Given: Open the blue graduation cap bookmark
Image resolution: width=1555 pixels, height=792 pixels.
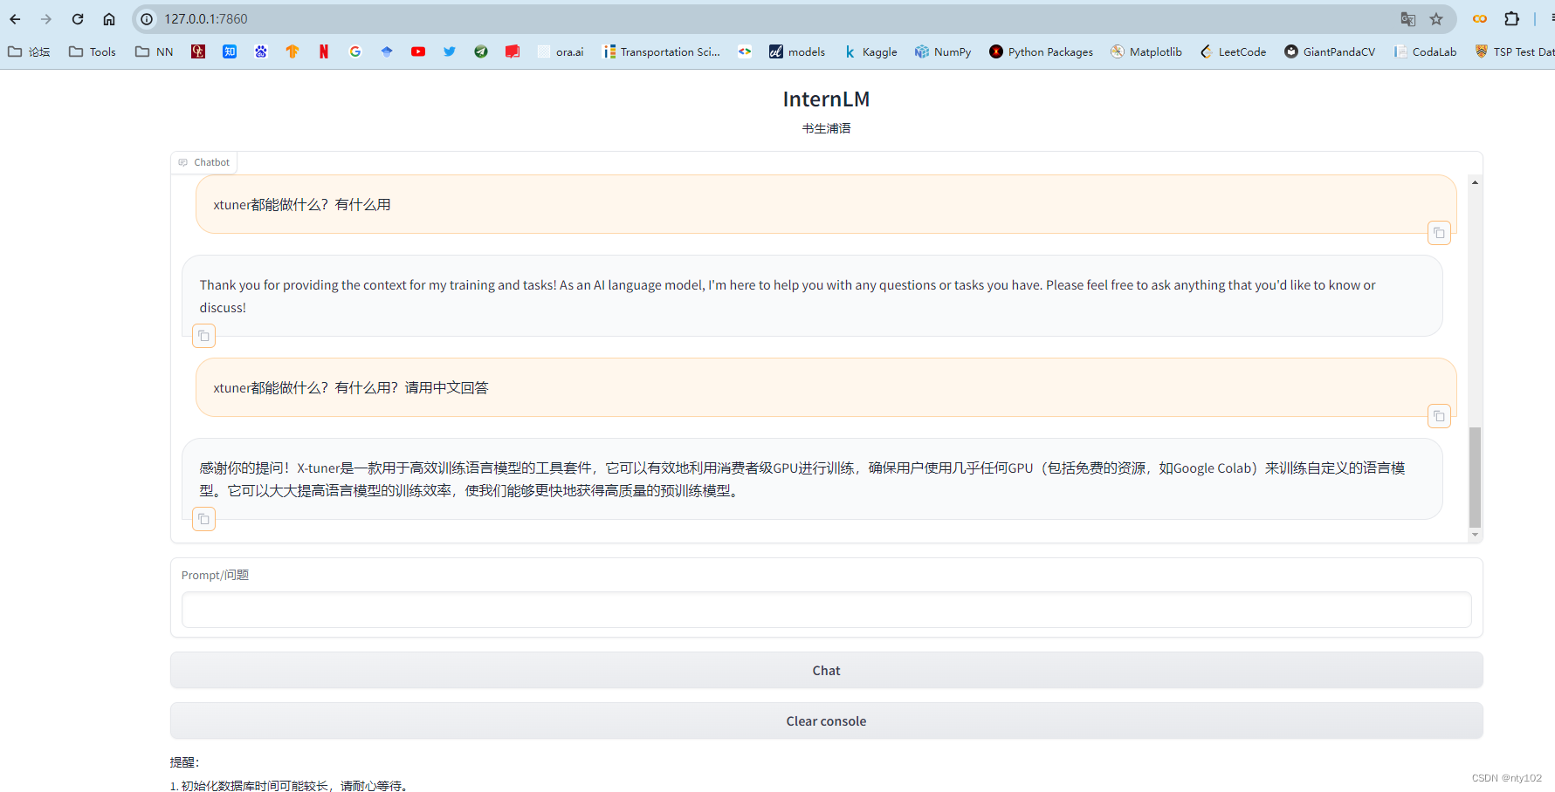Looking at the screenshot, I should 387,52.
